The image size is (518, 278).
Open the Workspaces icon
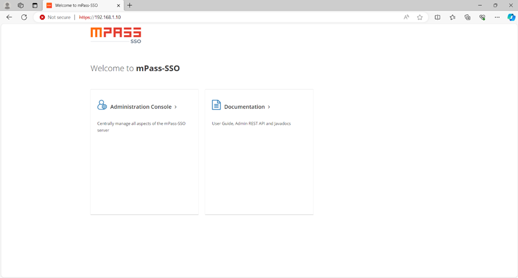[21, 5]
